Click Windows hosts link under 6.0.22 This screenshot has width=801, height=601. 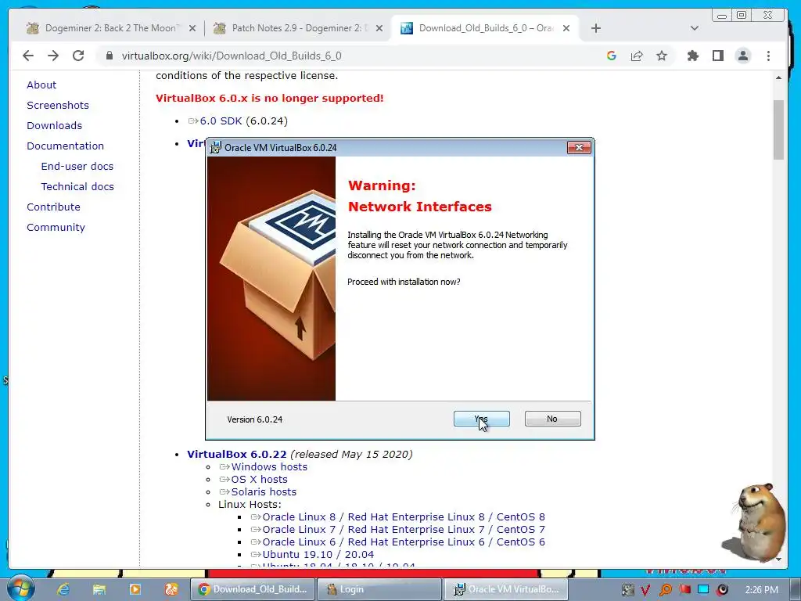coord(269,466)
